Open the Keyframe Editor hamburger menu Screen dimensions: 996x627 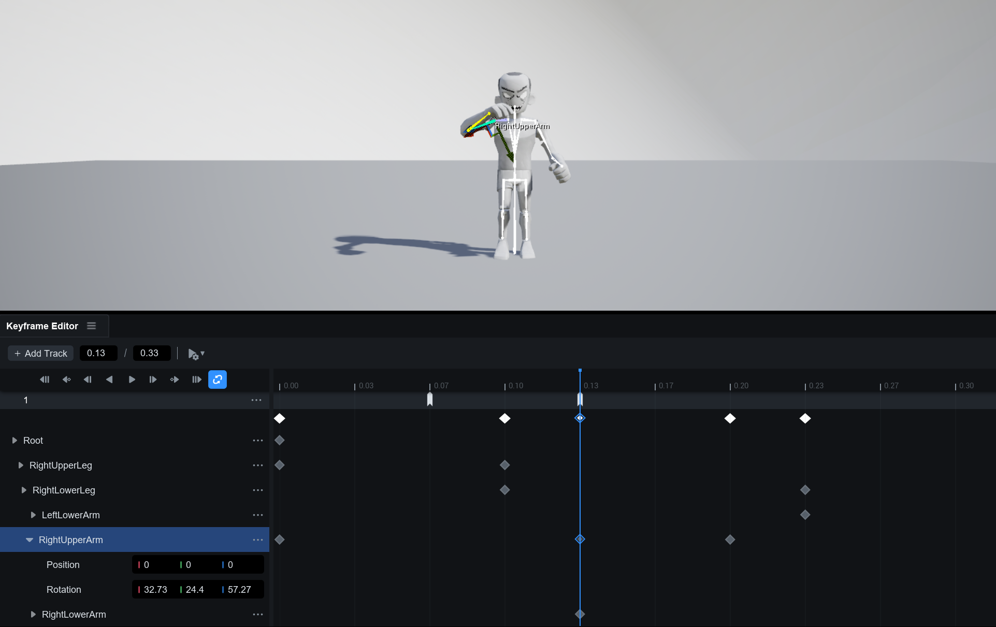coord(92,326)
